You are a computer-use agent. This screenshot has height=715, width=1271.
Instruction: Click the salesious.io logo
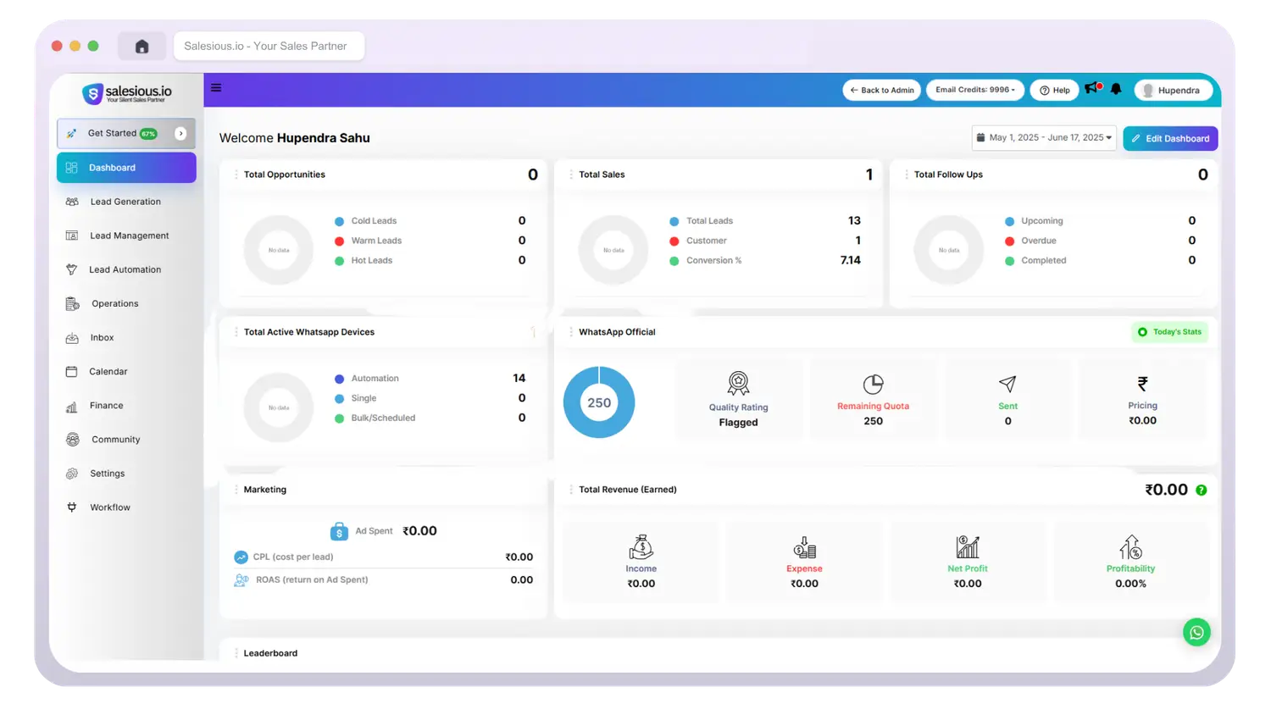[x=127, y=93]
